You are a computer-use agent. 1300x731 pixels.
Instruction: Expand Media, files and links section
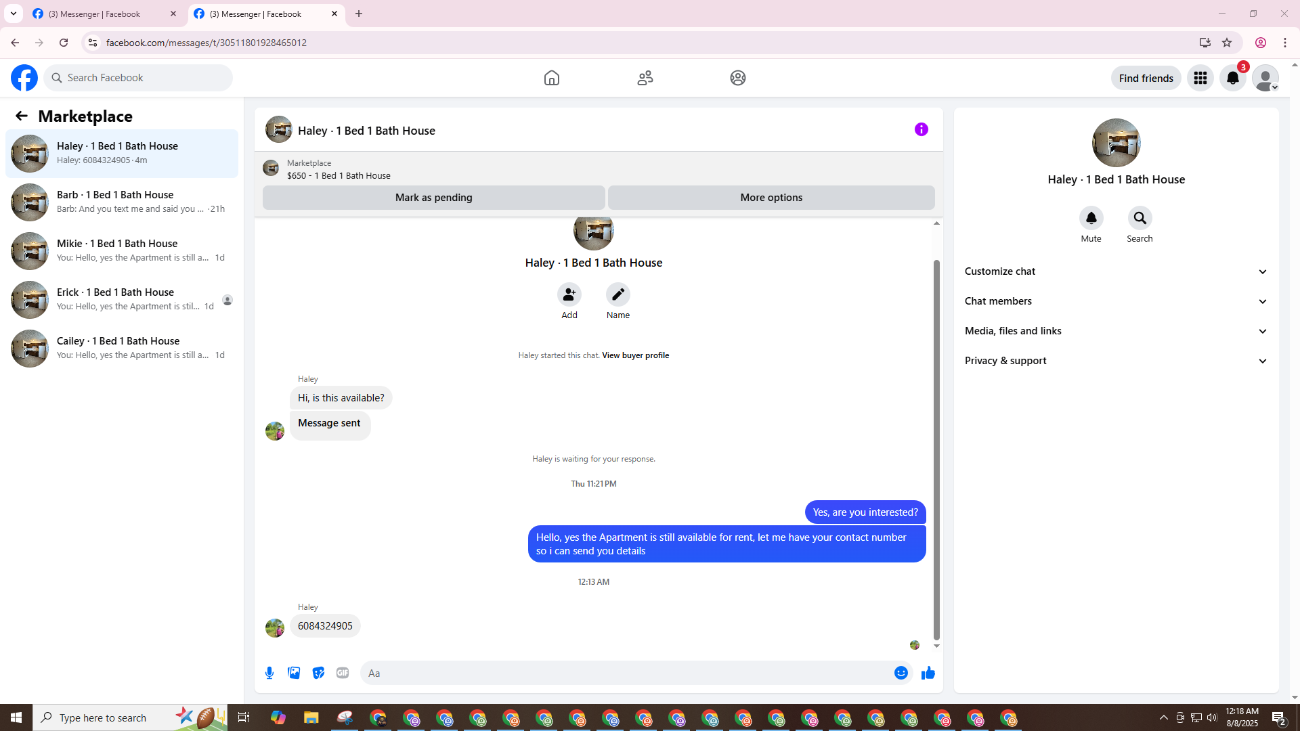[1116, 331]
